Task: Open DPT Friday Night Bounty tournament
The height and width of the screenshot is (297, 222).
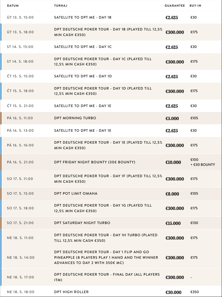Action: 111,162
